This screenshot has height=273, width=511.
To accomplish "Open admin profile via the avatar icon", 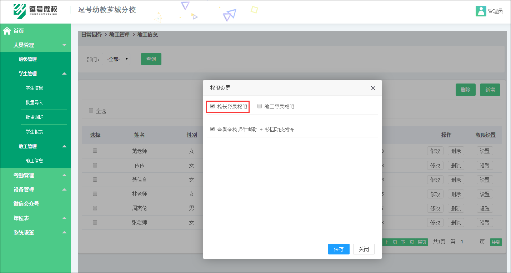I will [481, 11].
